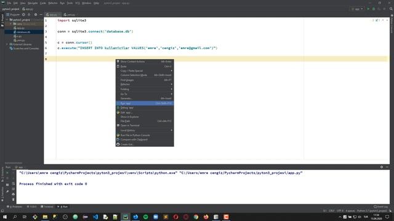Screen dimensions: 394x221
Task: Click the print icon in Run panel
Action: [x=14, y=194]
